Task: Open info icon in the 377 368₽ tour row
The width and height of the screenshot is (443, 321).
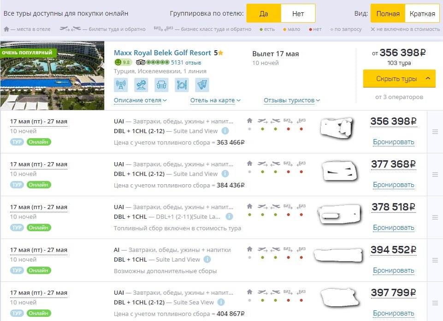Action: 225,174
